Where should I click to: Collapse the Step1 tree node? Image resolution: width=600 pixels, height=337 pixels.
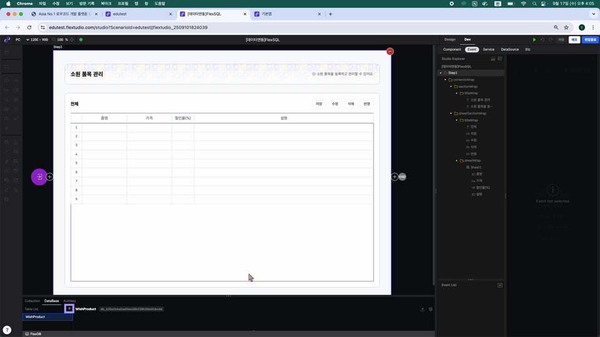click(441, 73)
